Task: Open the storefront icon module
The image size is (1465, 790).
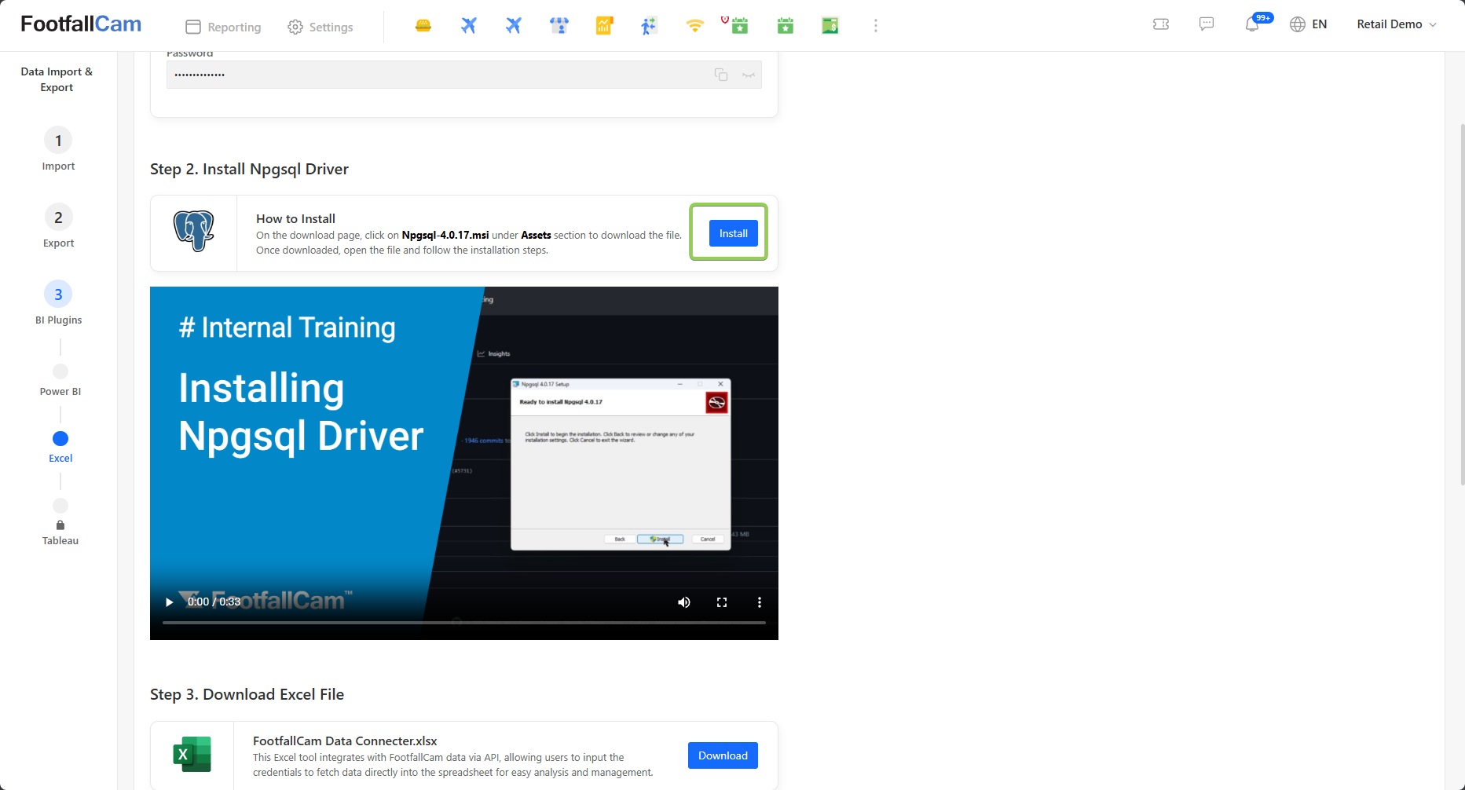Action: 559,26
